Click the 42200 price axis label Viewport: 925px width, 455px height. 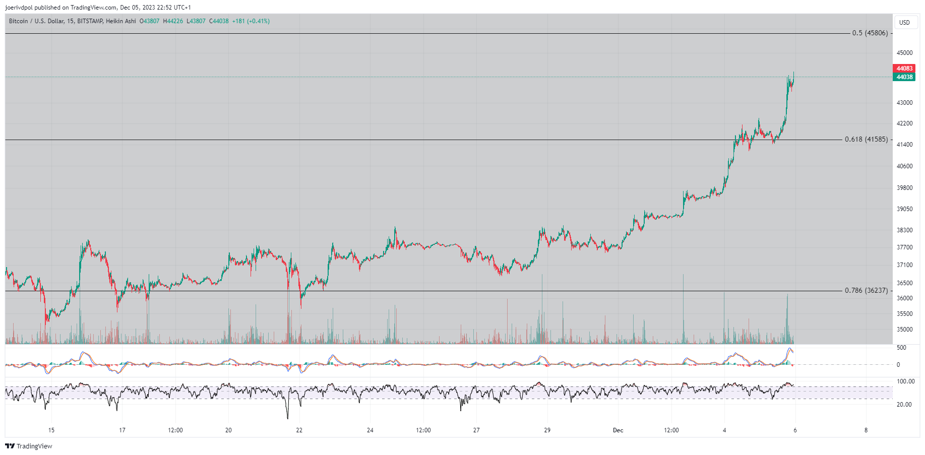click(904, 123)
